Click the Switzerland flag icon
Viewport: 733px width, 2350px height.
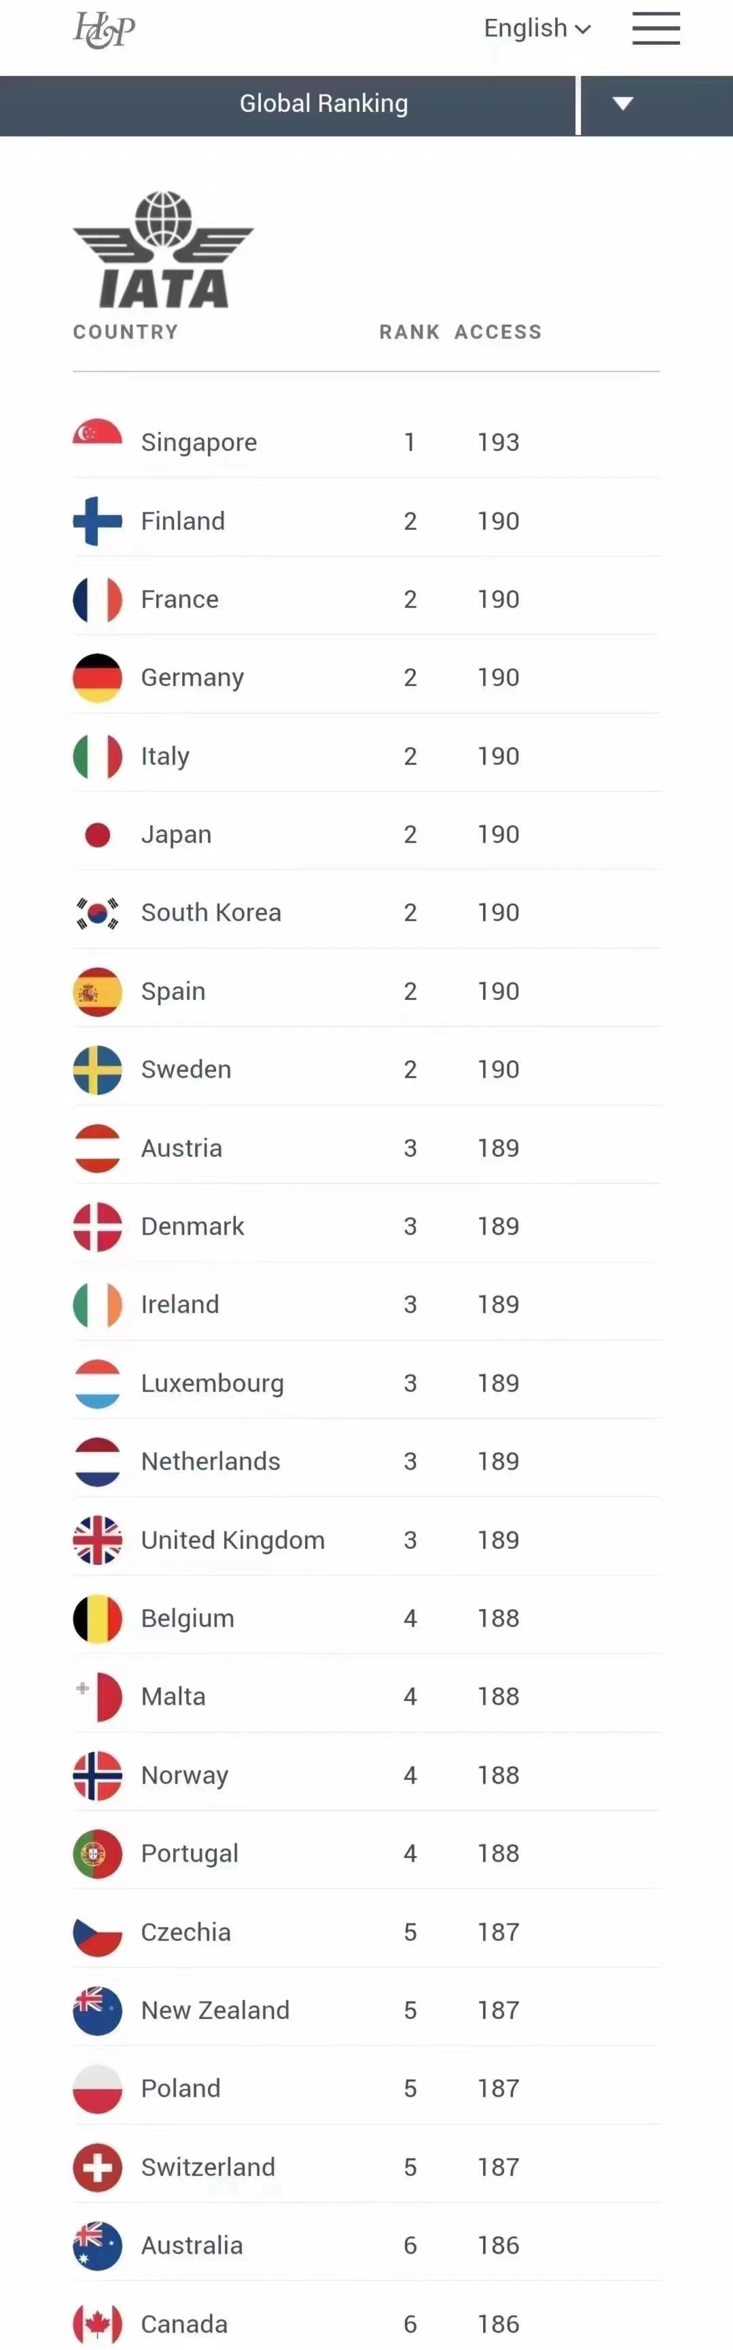pyautogui.click(x=98, y=2167)
